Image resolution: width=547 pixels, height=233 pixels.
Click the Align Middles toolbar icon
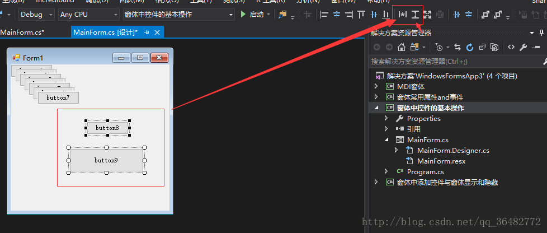(x=374, y=15)
